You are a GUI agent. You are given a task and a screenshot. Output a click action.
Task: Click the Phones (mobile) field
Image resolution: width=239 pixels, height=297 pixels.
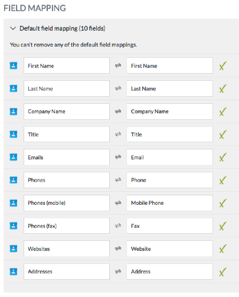pyautogui.click(x=67, y=203)
